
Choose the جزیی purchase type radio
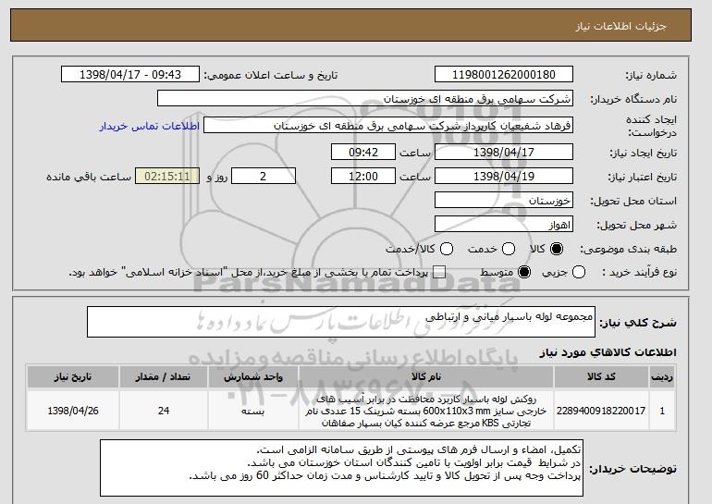[x=579, y=273]
